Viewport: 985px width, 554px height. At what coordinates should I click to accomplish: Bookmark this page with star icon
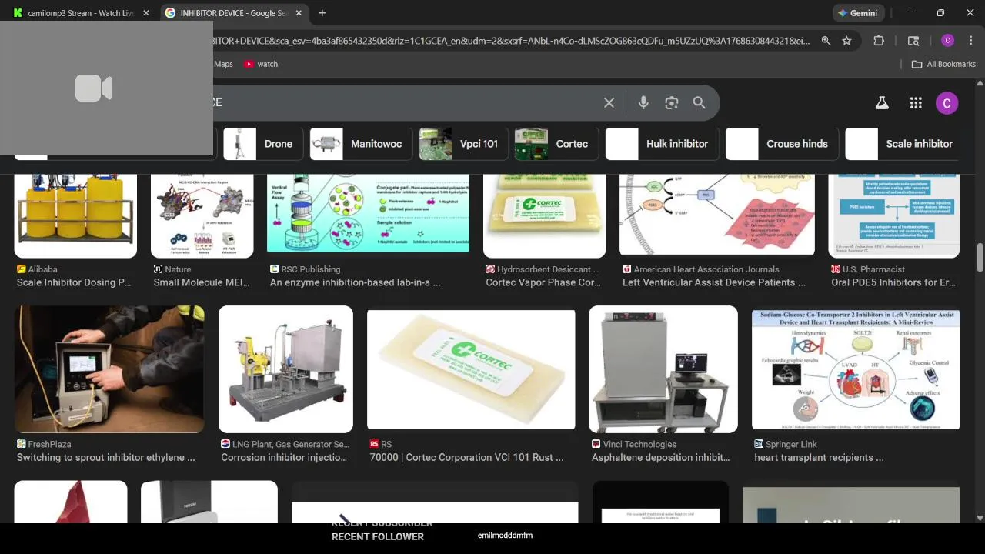(x=846, y=41)
